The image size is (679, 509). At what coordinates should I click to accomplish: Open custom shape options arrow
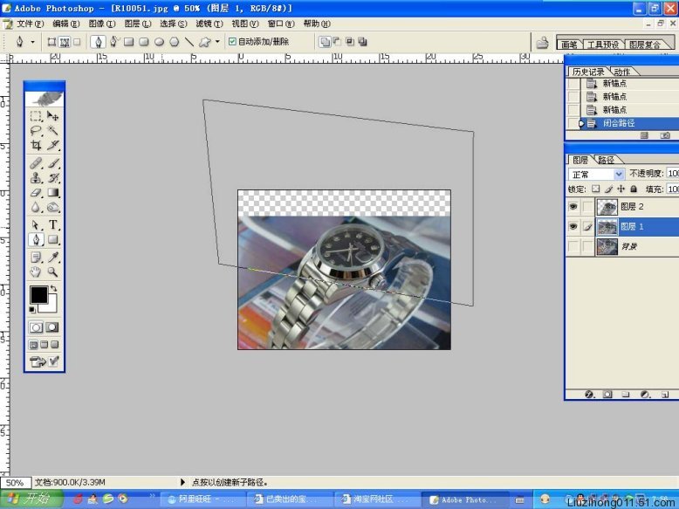click(217, 42)
